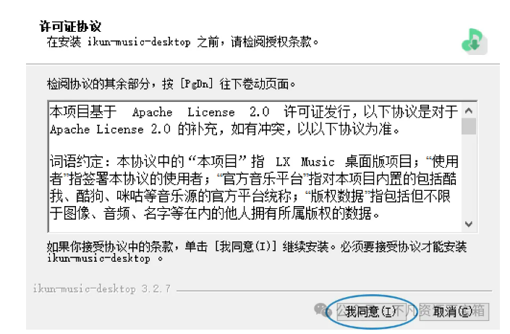
Task: Cancel installation with 取消(C) button
Action: tap(454, 312)
